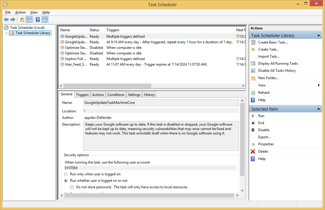The height and width of the screenshot is (210, 325).
Task: Select 'Run whether user is logged on or not'
Action: point(66,181)
